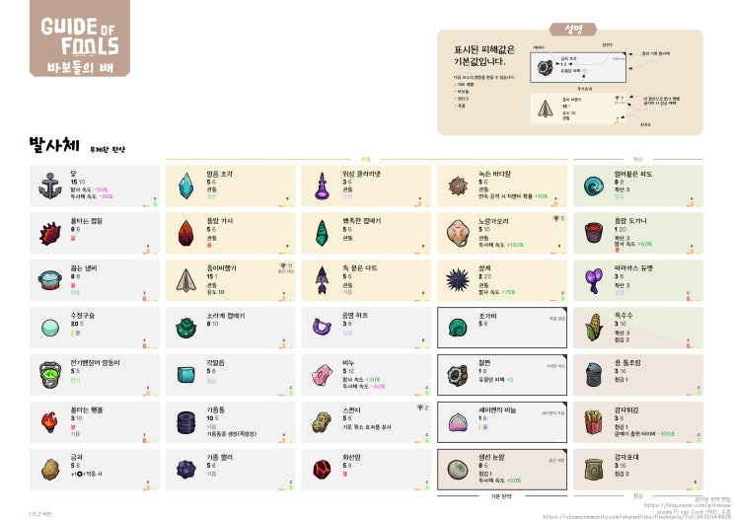Click the Guide of Fools logo
The height and width of the screenshot is (520, 733).
point(80,38)
